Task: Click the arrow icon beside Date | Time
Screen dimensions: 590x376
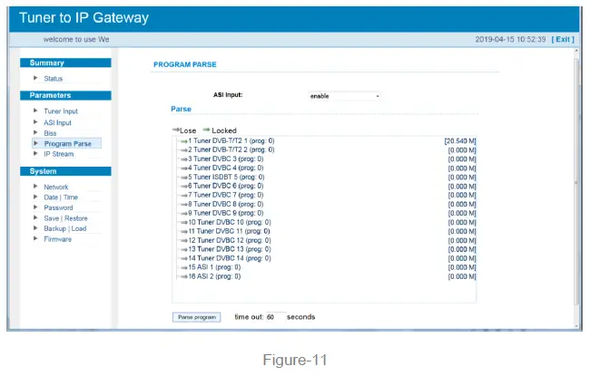Action: (35, 197)
